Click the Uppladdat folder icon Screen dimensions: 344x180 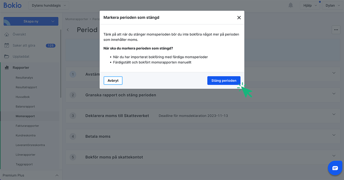(6, 56)
